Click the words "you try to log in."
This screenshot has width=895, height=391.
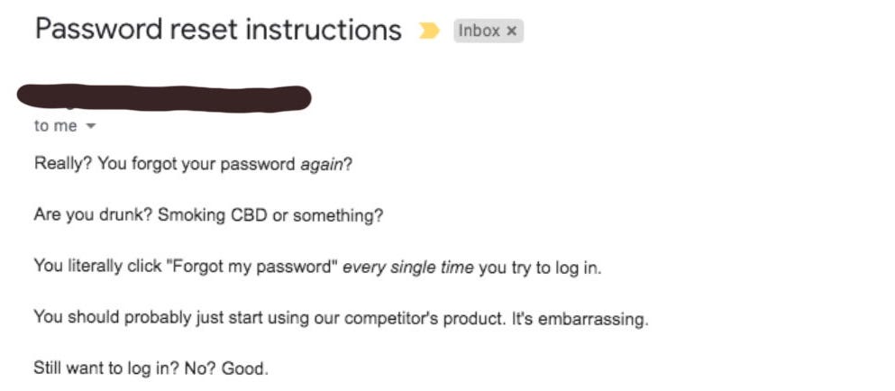(539, 267)
